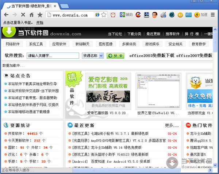Open 街头篮球小助手 V140123 entry
The height and width of the screenshot is (174, 219).
point(110,154)
